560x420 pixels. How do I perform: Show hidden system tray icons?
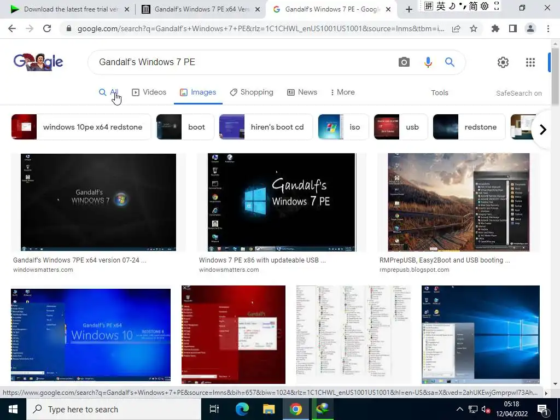(x=459, y=409)
